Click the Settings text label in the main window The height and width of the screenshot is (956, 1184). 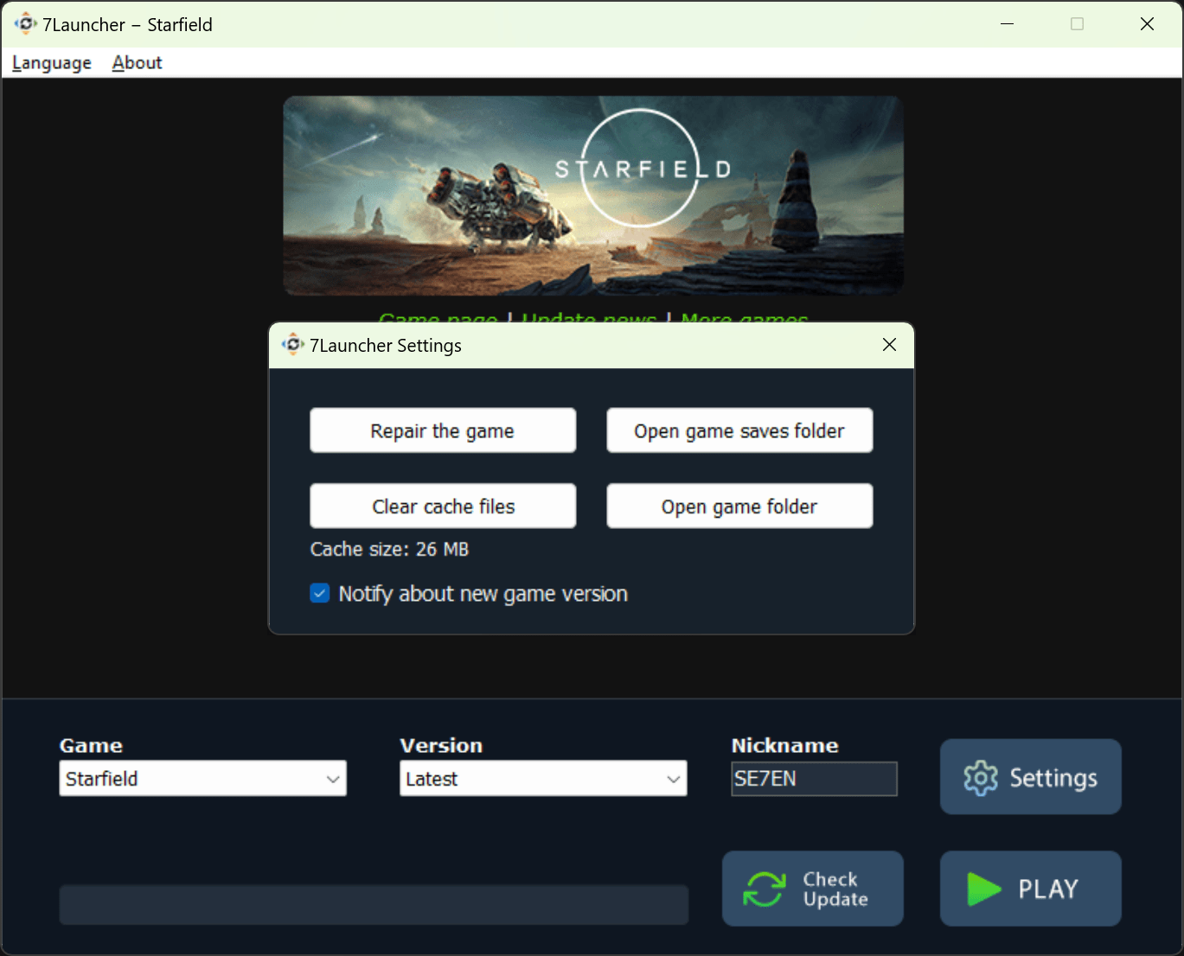(x=1053, y=778)
